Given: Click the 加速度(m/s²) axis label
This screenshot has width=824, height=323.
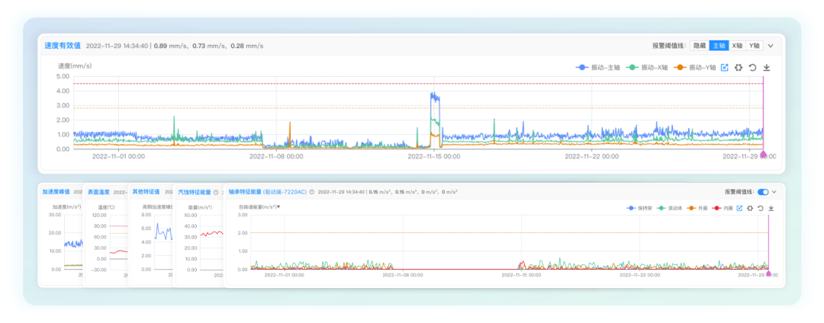Looking at the screenshot, I should [66, 206].
